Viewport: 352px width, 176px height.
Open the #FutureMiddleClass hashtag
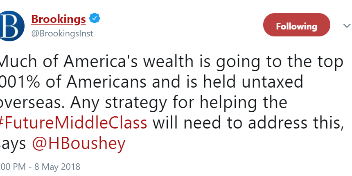[74, 123]
